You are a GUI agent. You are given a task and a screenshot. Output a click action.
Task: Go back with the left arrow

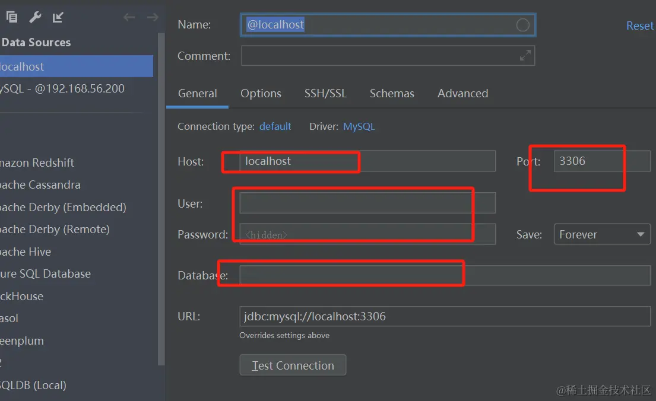[x=129, y=17]
